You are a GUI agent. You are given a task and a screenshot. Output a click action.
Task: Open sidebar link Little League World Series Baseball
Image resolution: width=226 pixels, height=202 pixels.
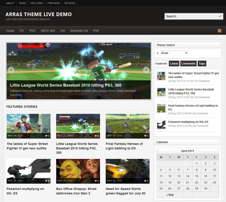(191, 91)
